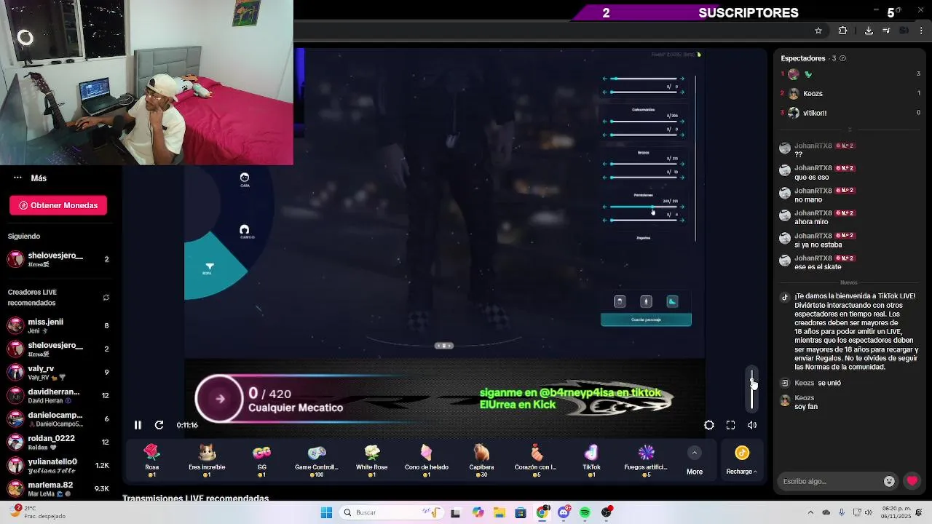Open miss.jenii live channel
The height and width of the screenshot is (524, 932).
58,325
